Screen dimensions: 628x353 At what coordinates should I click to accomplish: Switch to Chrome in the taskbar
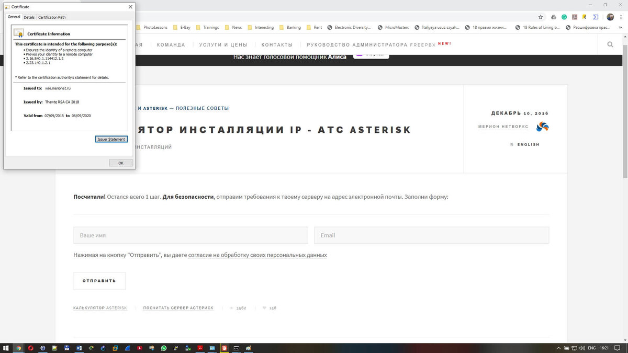18,348
